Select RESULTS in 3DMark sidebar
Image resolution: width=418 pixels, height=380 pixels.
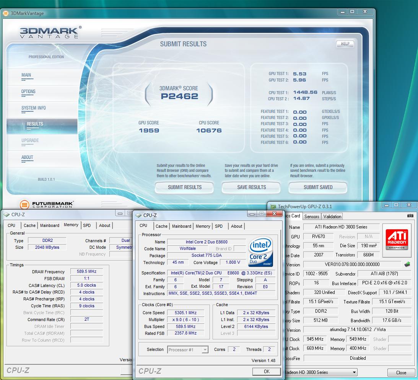(x=35, y=124)
